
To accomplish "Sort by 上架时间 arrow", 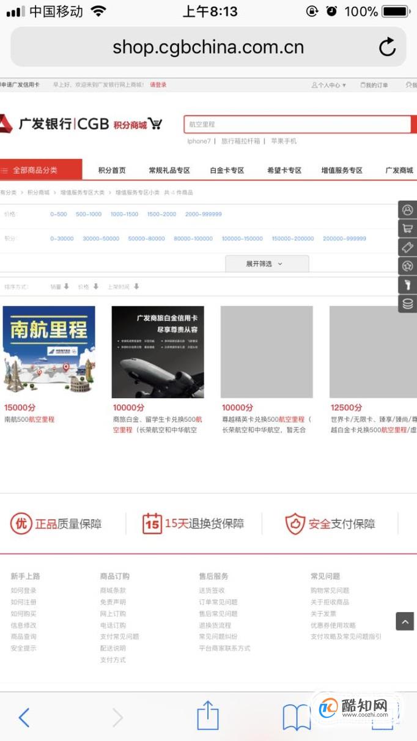I will 136,286.
